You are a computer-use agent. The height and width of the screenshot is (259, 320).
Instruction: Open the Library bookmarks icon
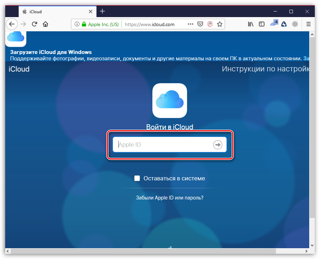pyautogui.click(x=251, y=24)
